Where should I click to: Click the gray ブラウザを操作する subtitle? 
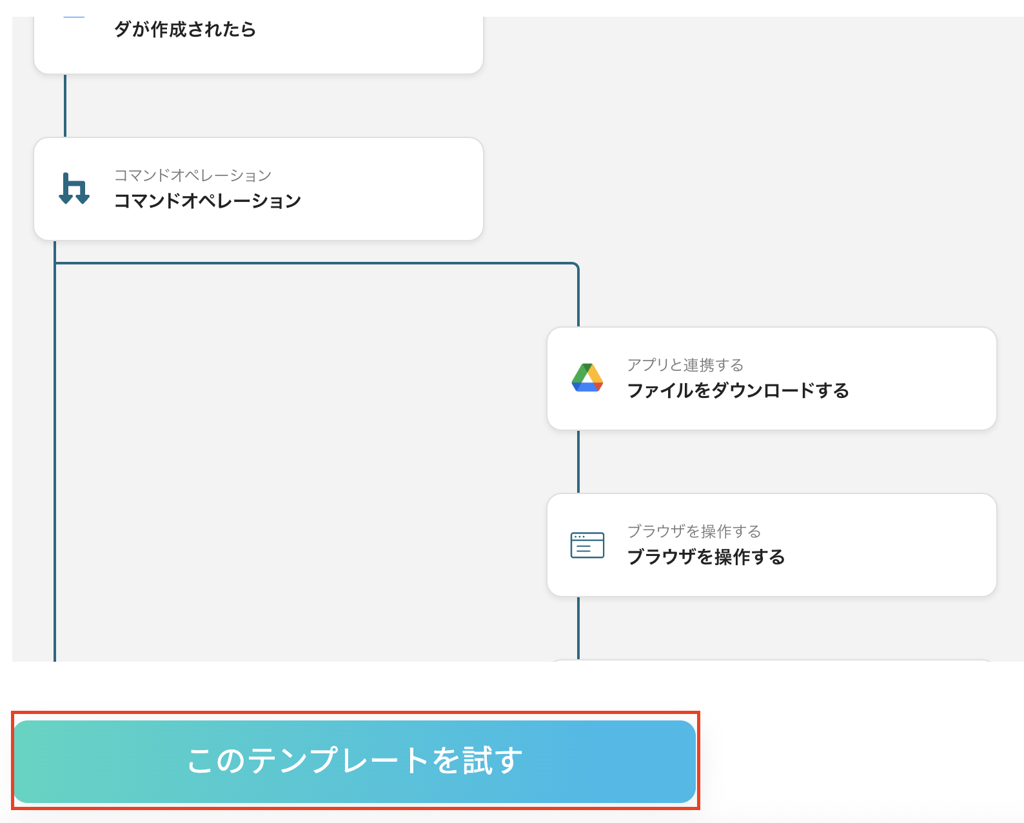click(x=694, y=531)
